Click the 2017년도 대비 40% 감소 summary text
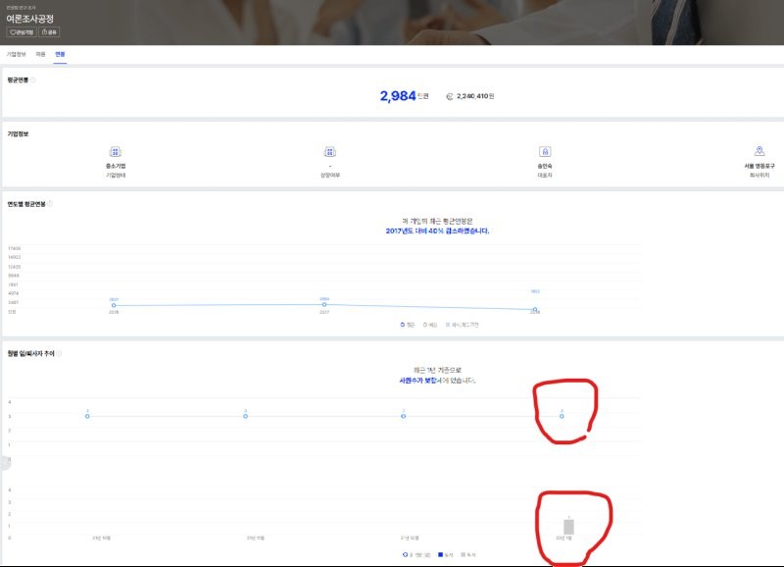 (x=437, y=232)
